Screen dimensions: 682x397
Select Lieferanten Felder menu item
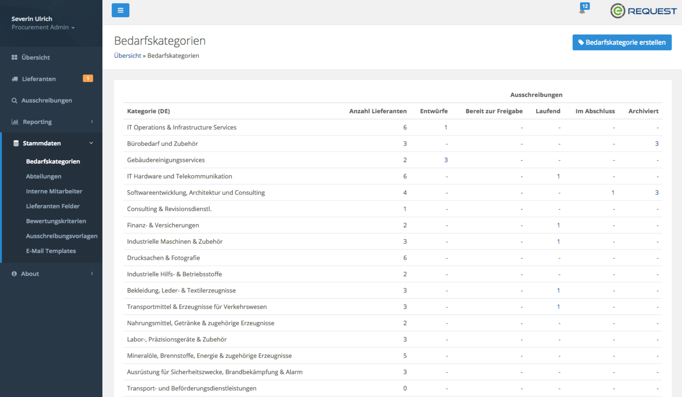pos(53,206)
